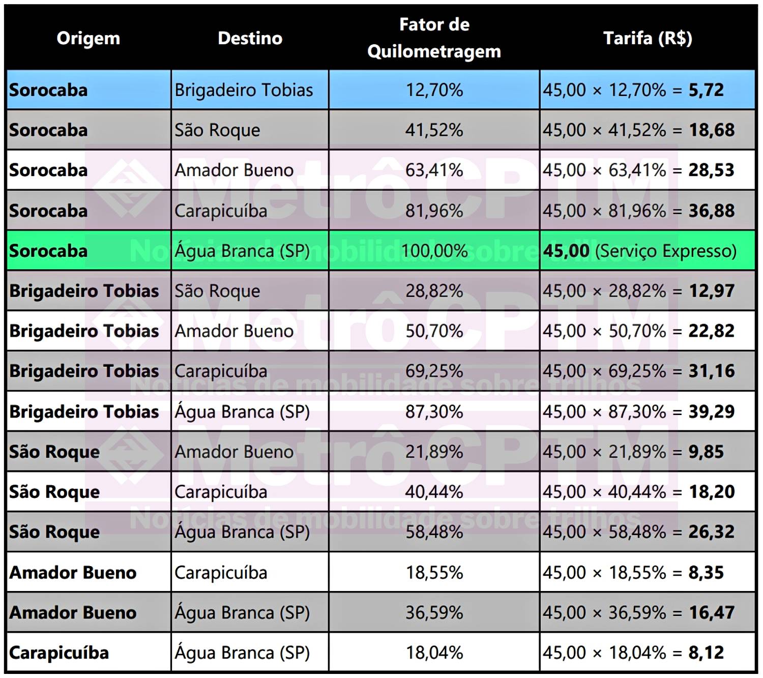Click the Serviço Expresso 45,00 fare cell
Screen dimensions: 763x678
click(x=648, y=251)
